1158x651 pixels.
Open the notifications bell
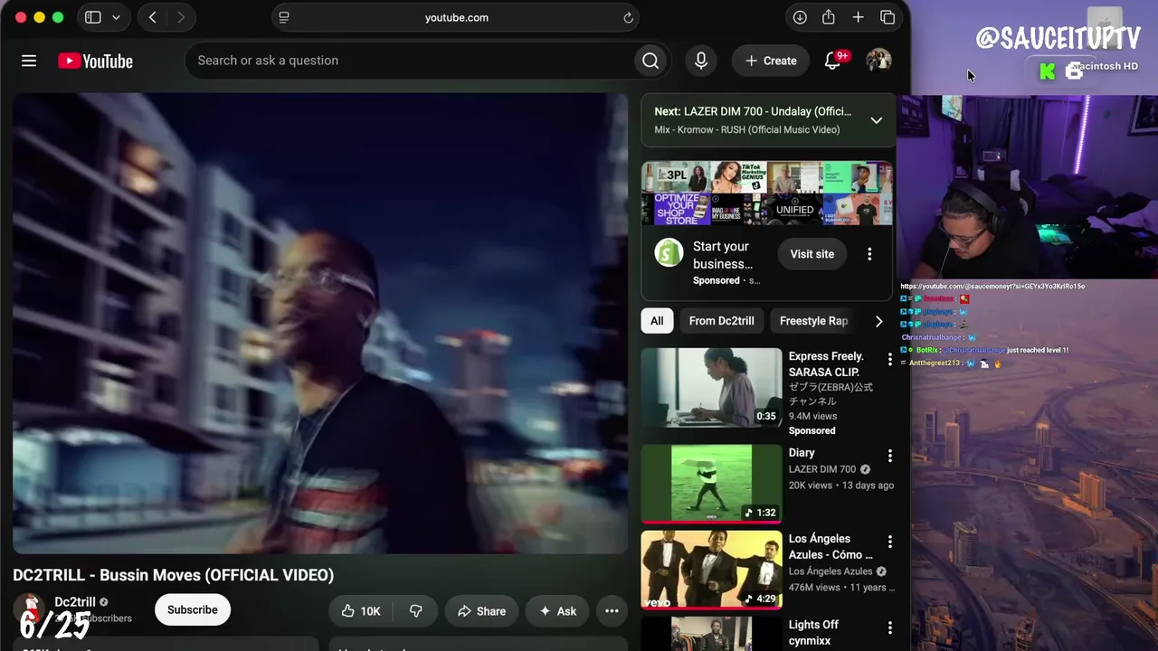click(x=833, y=61)
